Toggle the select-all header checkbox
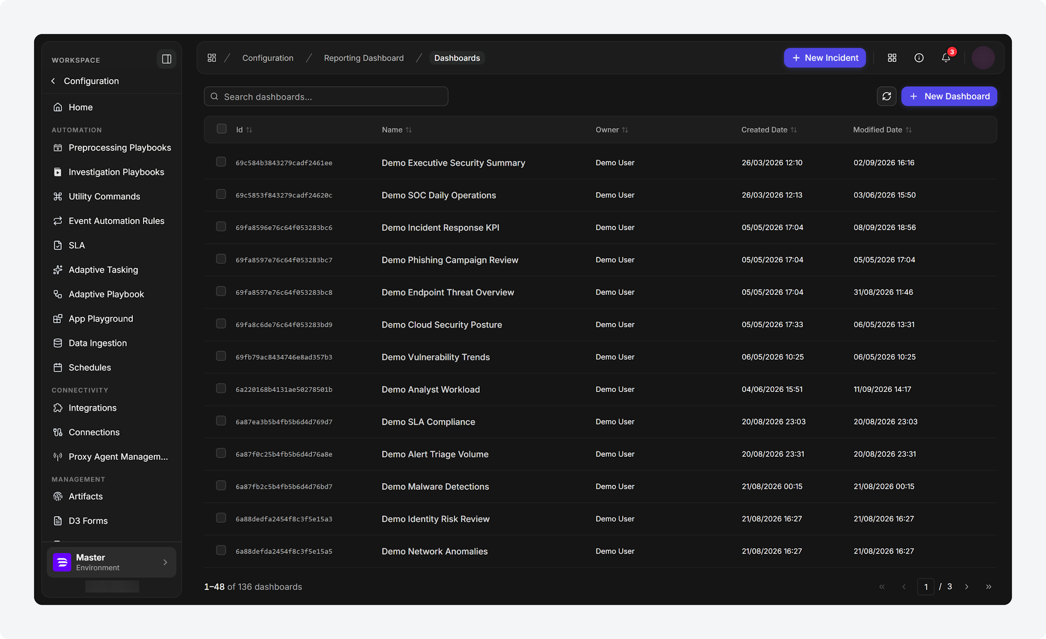 click(221, 129)
